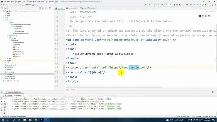Image resolution: width=217 pixels, height=122 pixels.
Task: Expand the resources folder
Action: tap(7, 36)
